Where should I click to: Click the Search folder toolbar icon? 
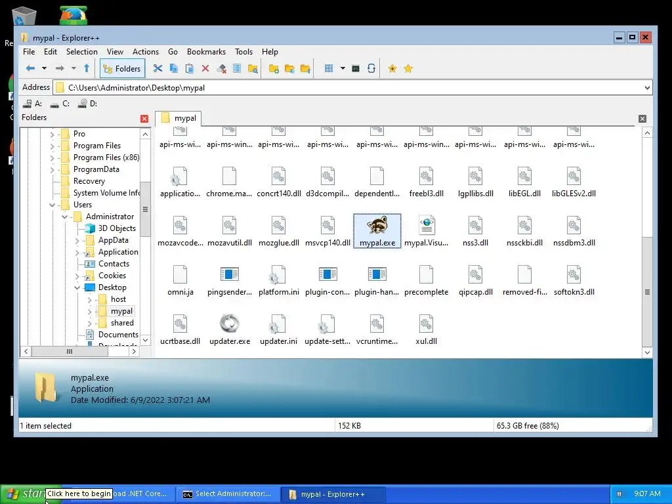click(253, 68)
